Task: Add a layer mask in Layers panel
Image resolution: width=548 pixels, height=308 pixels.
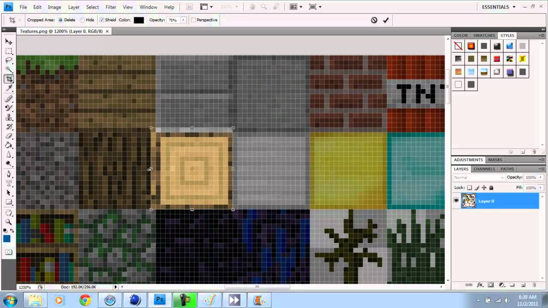Action: pos(491,285)
